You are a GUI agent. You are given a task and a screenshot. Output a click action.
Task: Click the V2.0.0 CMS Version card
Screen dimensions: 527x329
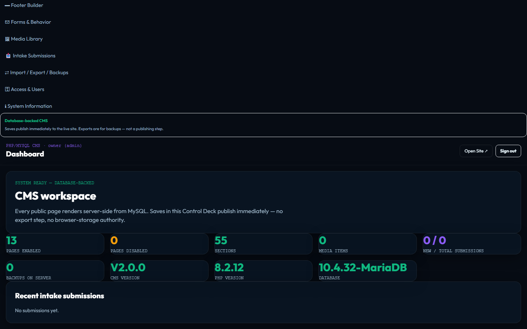[x=159, y=271]
